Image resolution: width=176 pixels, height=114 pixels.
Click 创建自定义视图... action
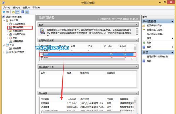click(x=155, y=30)
